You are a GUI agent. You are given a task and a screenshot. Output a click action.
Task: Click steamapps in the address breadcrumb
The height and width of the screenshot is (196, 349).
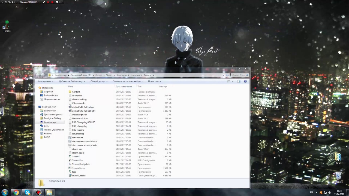tap(121, 75)
